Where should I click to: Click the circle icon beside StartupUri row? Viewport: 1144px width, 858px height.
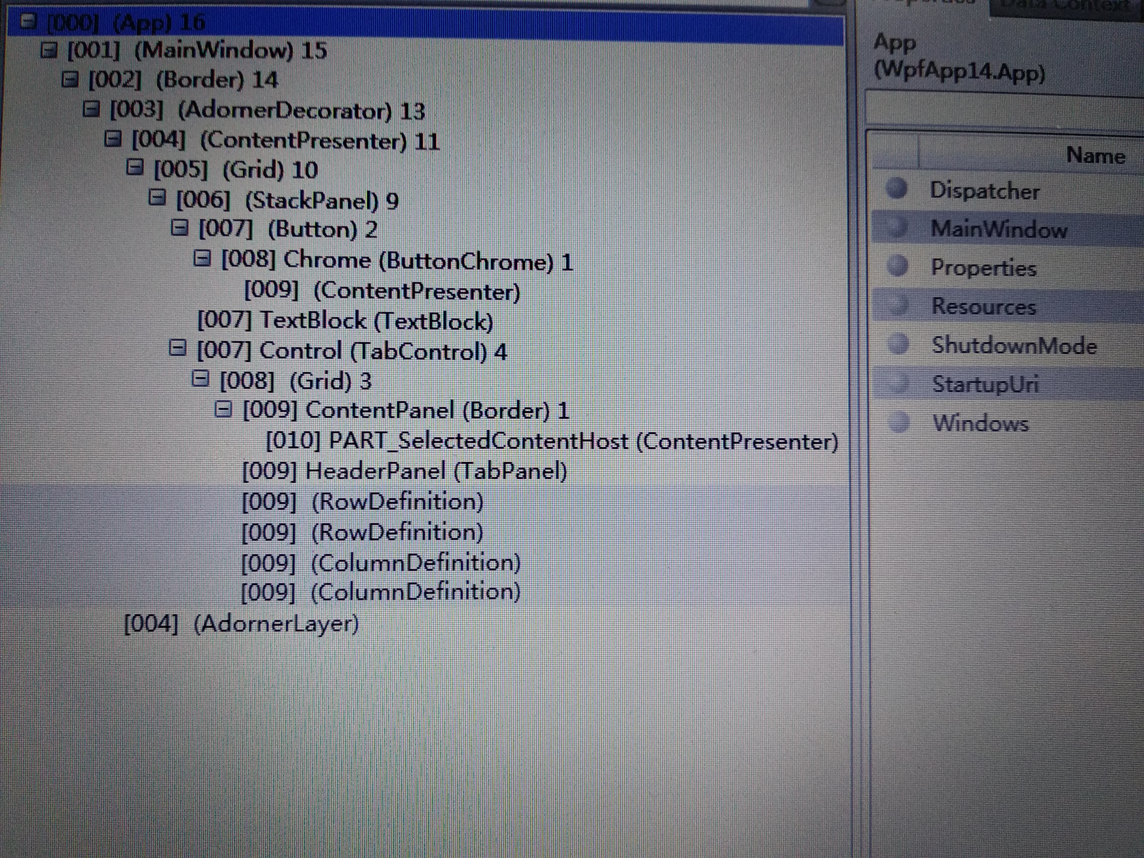click(899, 383)
